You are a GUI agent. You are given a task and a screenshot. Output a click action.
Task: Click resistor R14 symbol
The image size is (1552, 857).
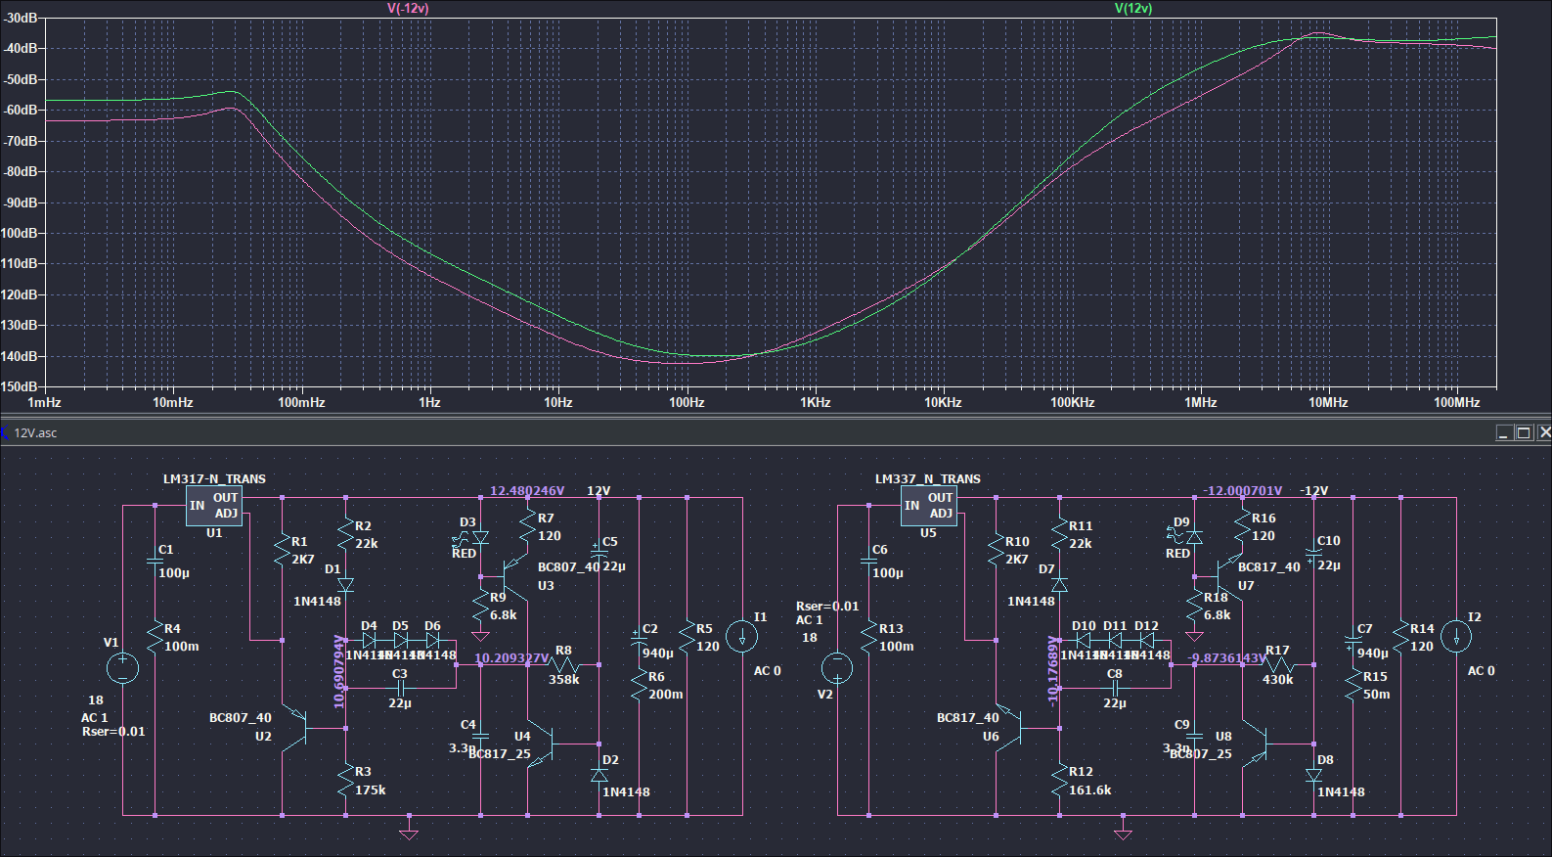click(x=1400, y=638)
